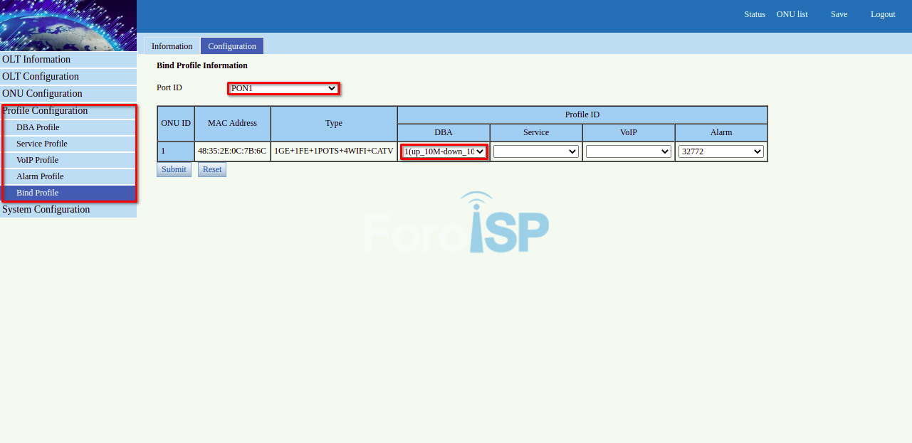Open the Alarm Profile submenu item
This screenshot has height=443, width=912.
tap(40, 176)
